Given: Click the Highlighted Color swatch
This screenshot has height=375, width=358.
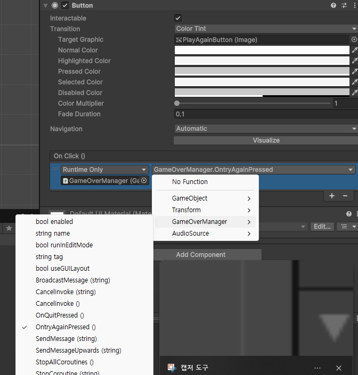Looking at the screenshot, I should click(262, 61).
